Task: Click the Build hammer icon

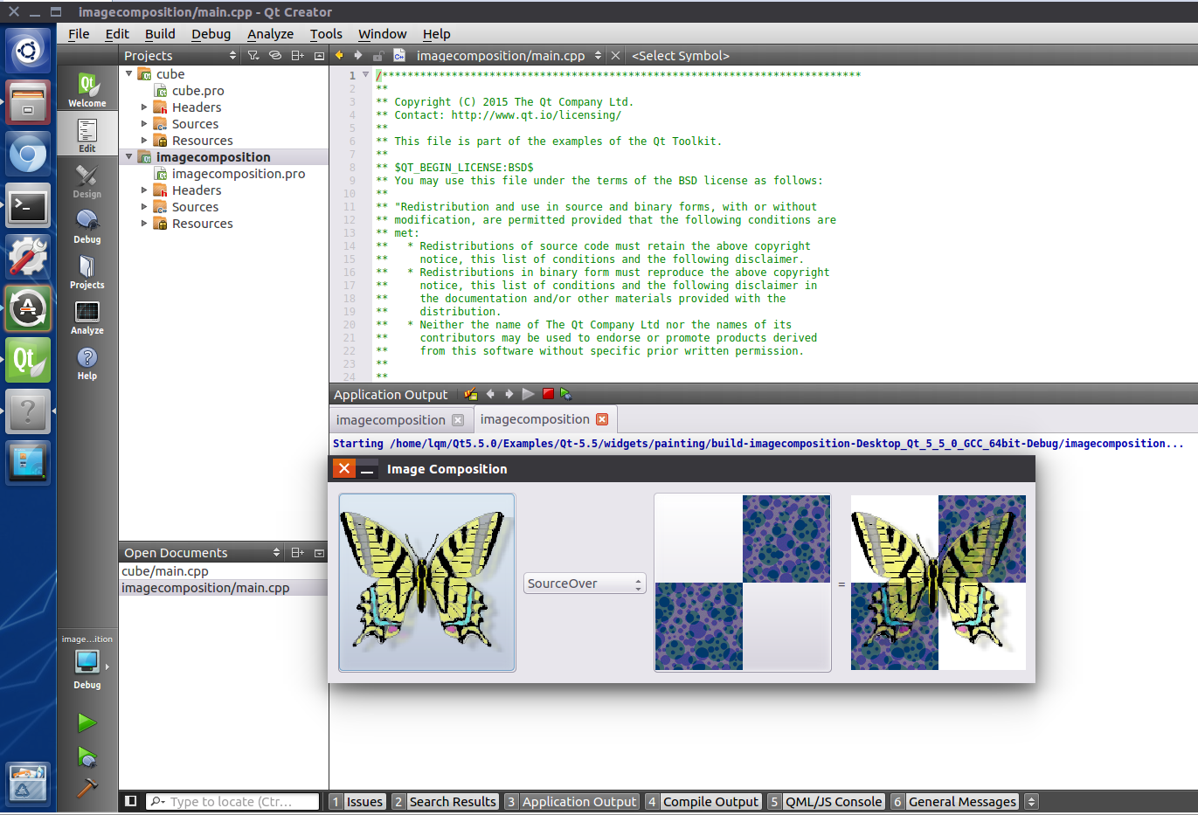Action: pos(87,787)
